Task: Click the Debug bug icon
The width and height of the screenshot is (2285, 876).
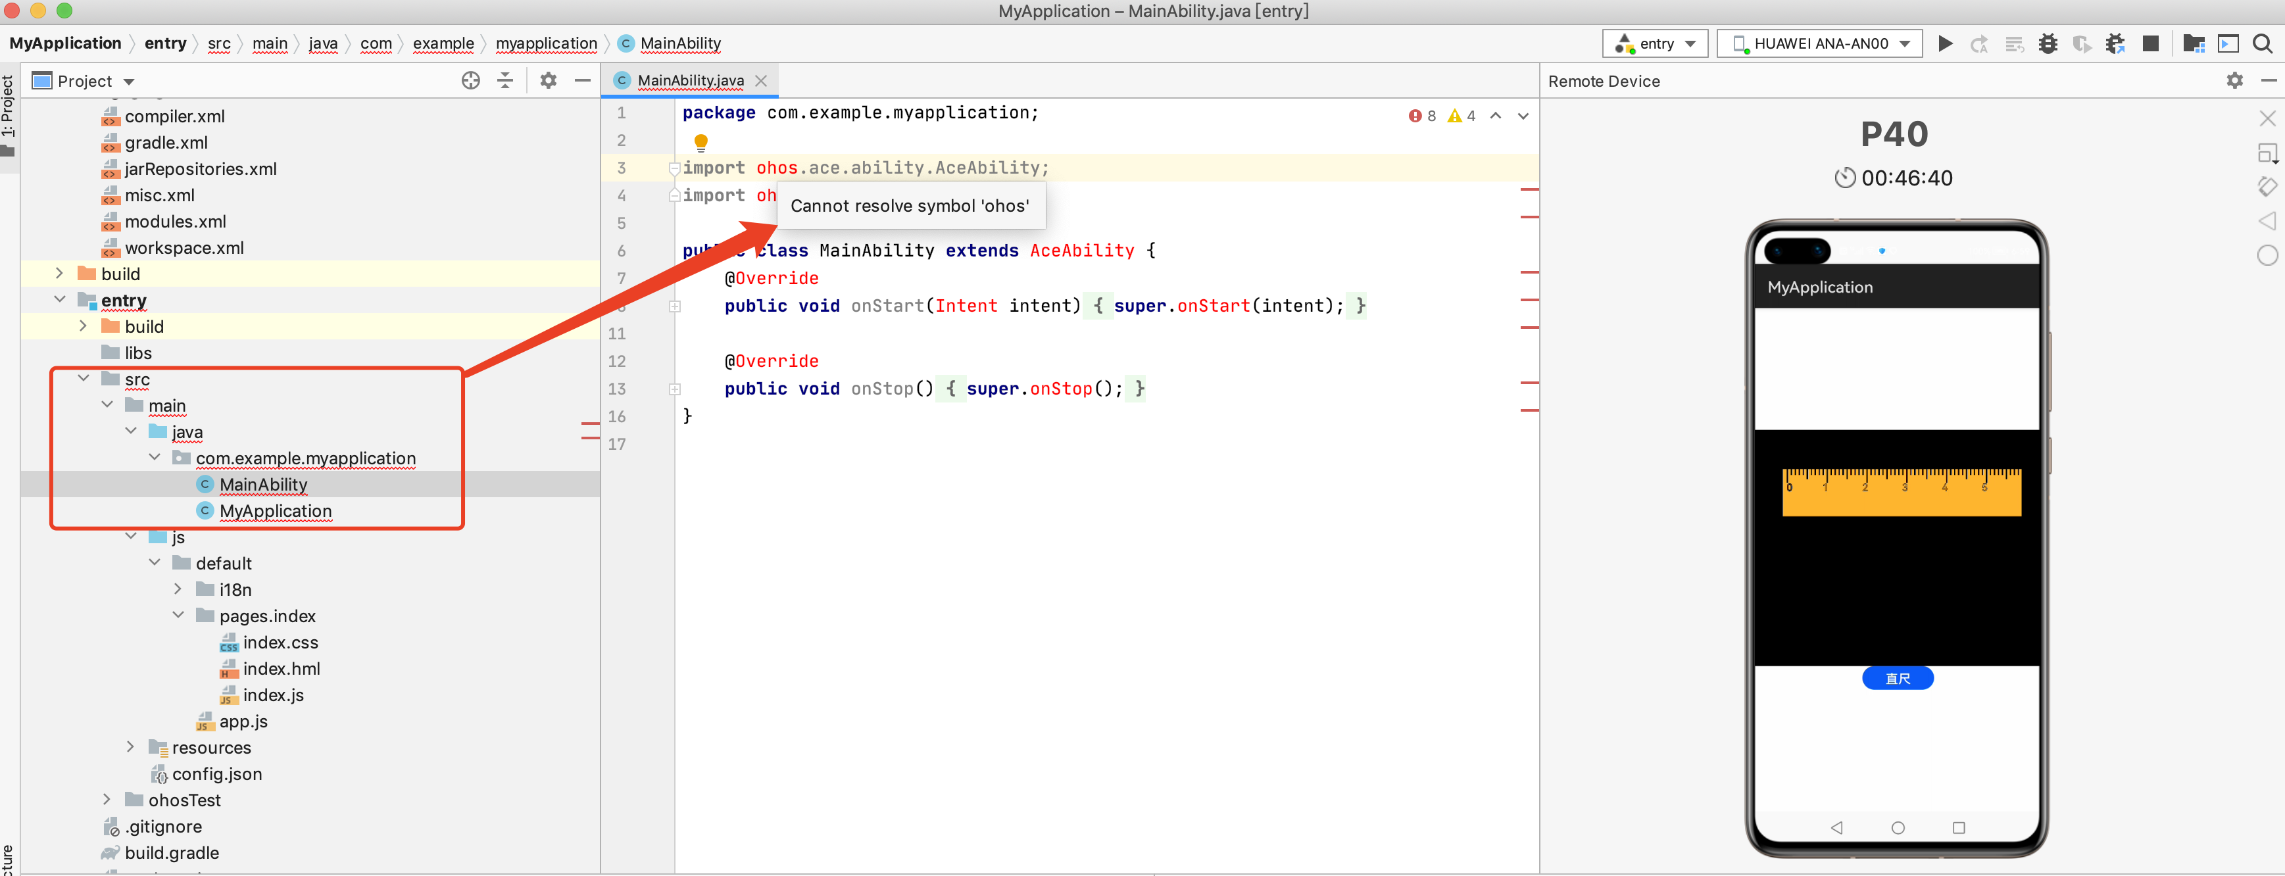Action: 2048,43
